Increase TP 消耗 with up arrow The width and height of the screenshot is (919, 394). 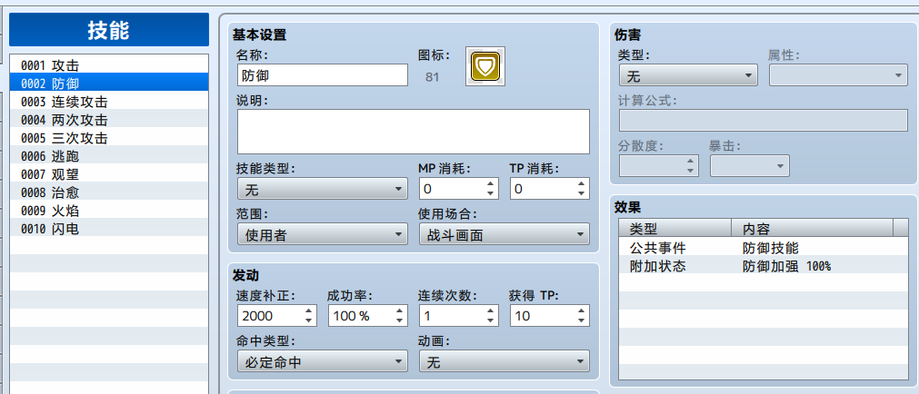point(581,183)
